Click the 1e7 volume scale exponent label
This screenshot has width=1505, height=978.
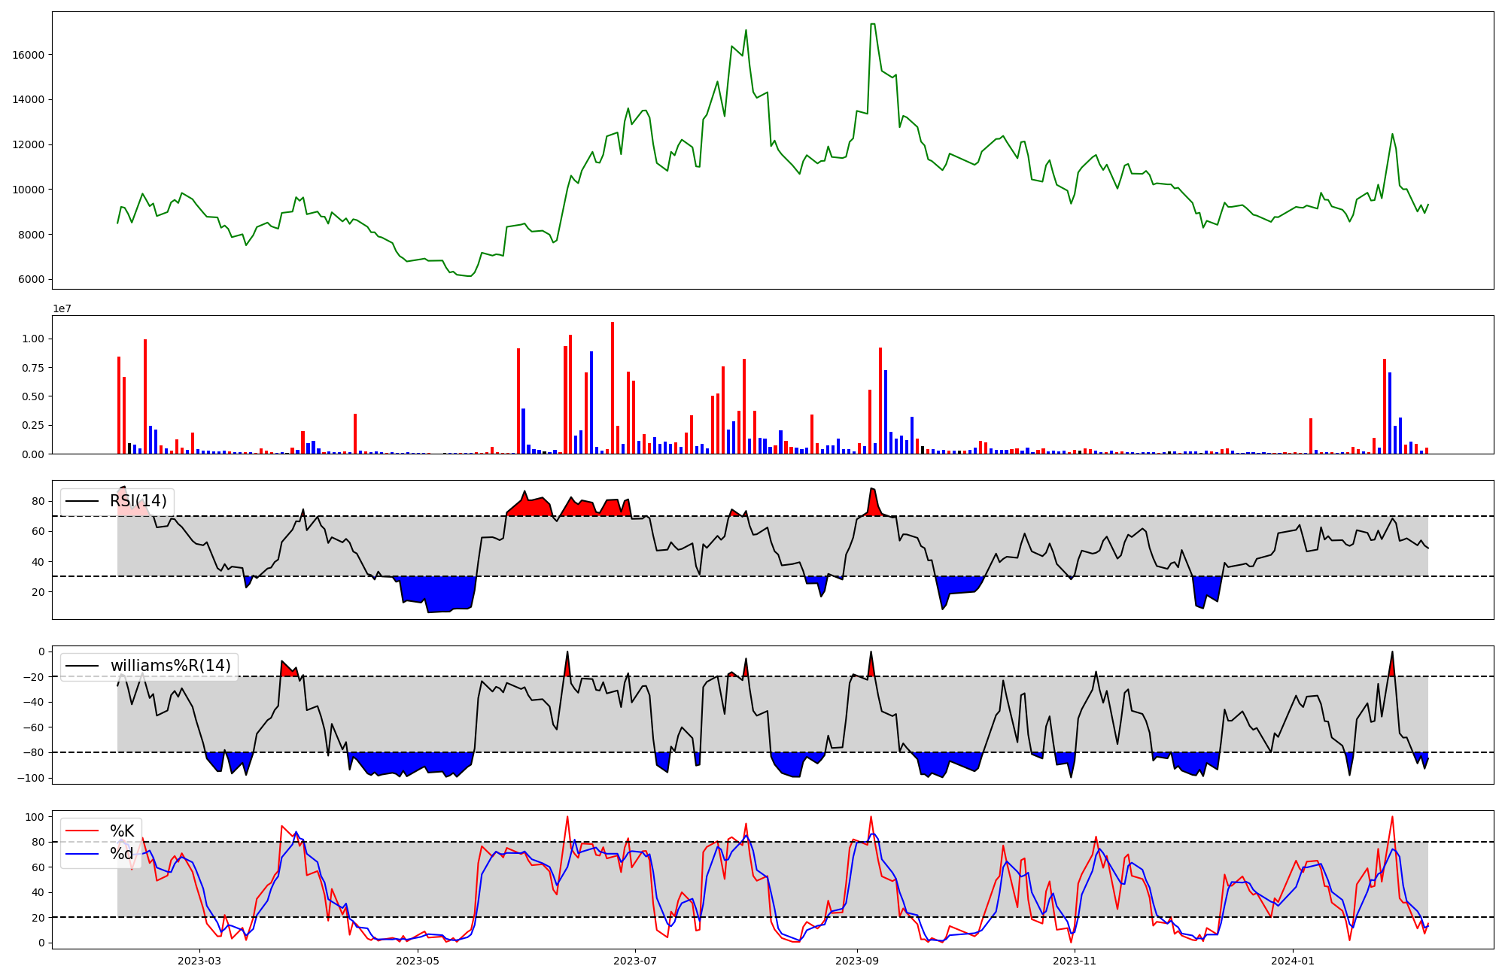click(62, 308)
